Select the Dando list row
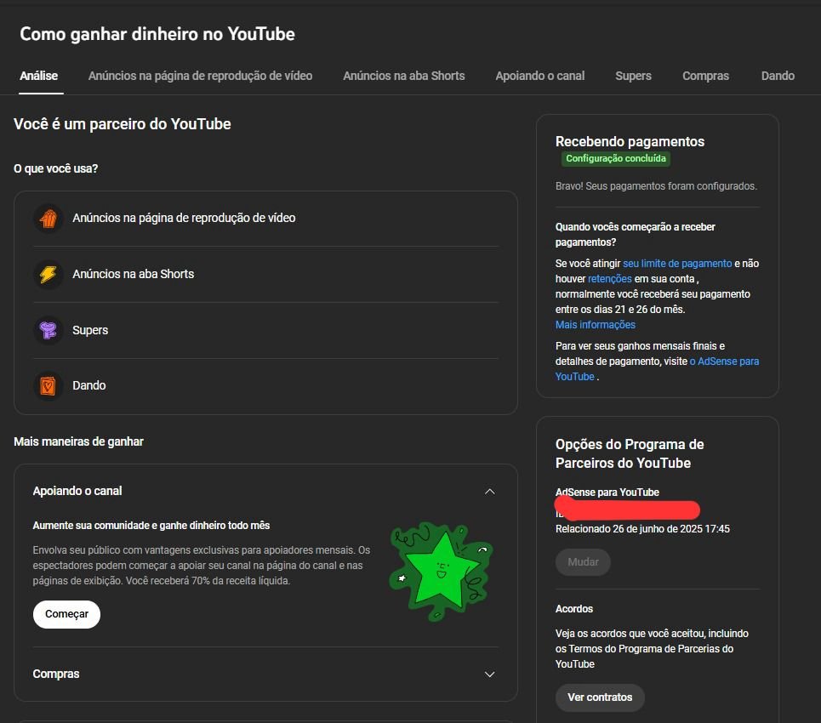This screenshot has height=723, width=821. pyautogui.click(x=266, y=386)
